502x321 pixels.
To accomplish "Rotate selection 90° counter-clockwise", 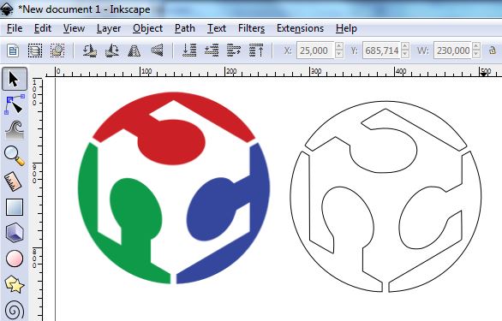I will (90, 51).
